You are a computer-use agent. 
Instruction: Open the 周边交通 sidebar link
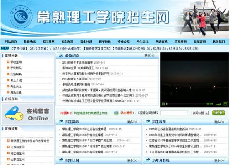click(16, 92)
